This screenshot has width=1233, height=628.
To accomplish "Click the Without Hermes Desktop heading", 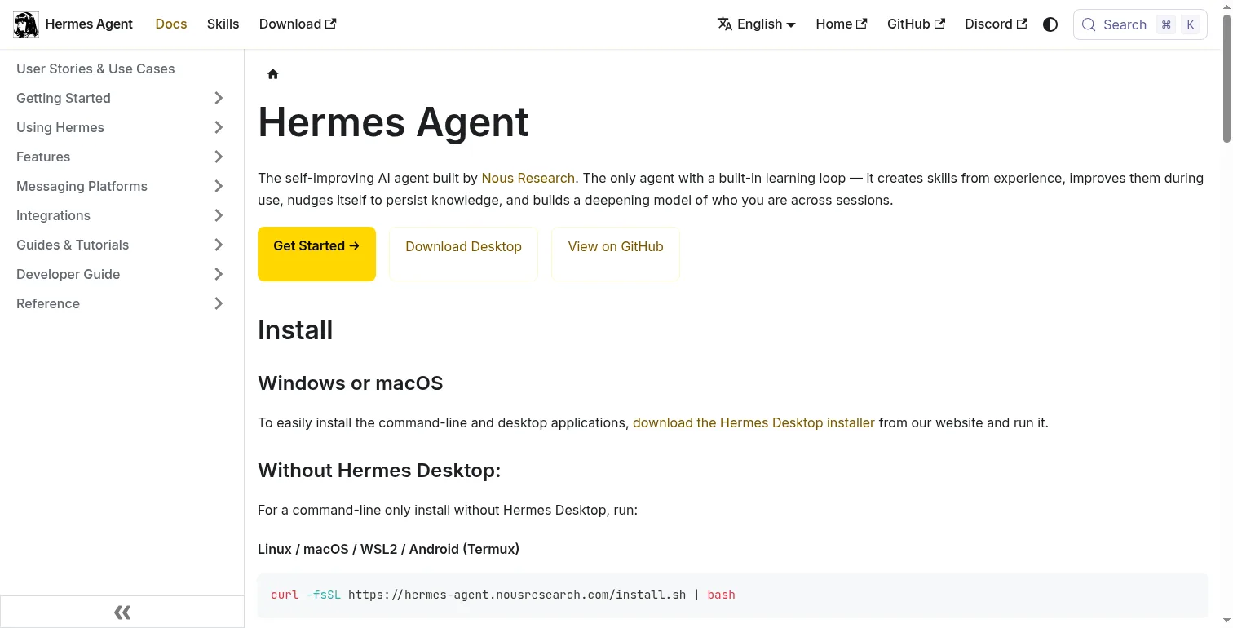I will click(x=379, y=471).
